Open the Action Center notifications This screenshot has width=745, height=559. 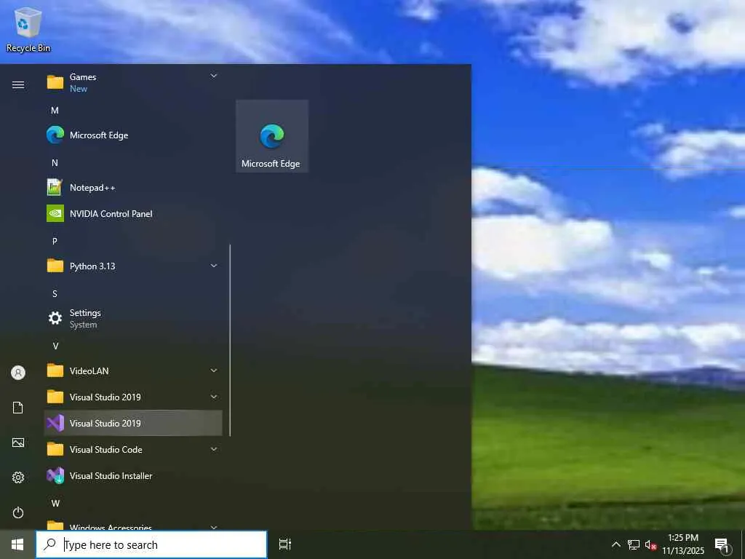(x=722, y=544)
